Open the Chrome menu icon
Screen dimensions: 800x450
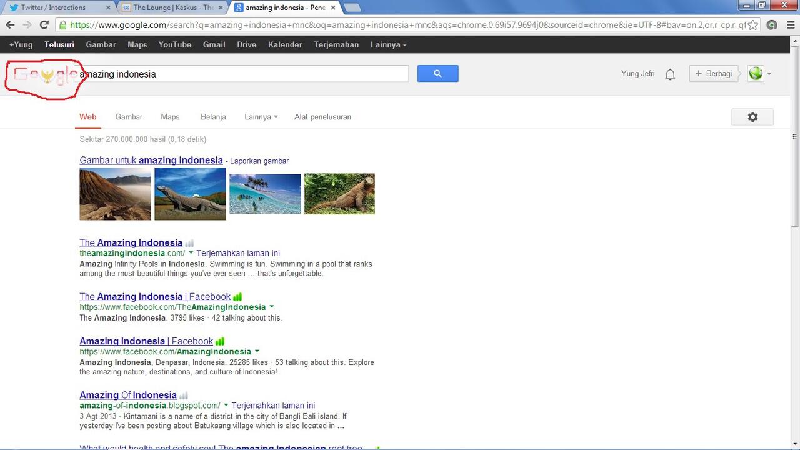tap(789, 25)
